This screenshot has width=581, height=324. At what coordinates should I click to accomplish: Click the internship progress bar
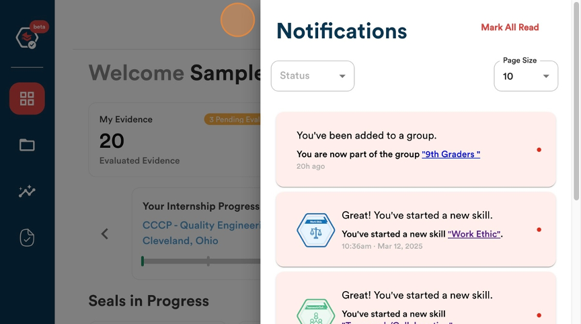tap(201, 261)
